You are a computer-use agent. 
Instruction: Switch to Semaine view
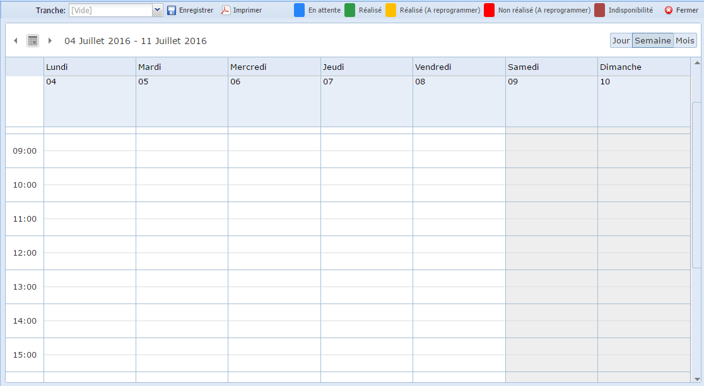652,40
